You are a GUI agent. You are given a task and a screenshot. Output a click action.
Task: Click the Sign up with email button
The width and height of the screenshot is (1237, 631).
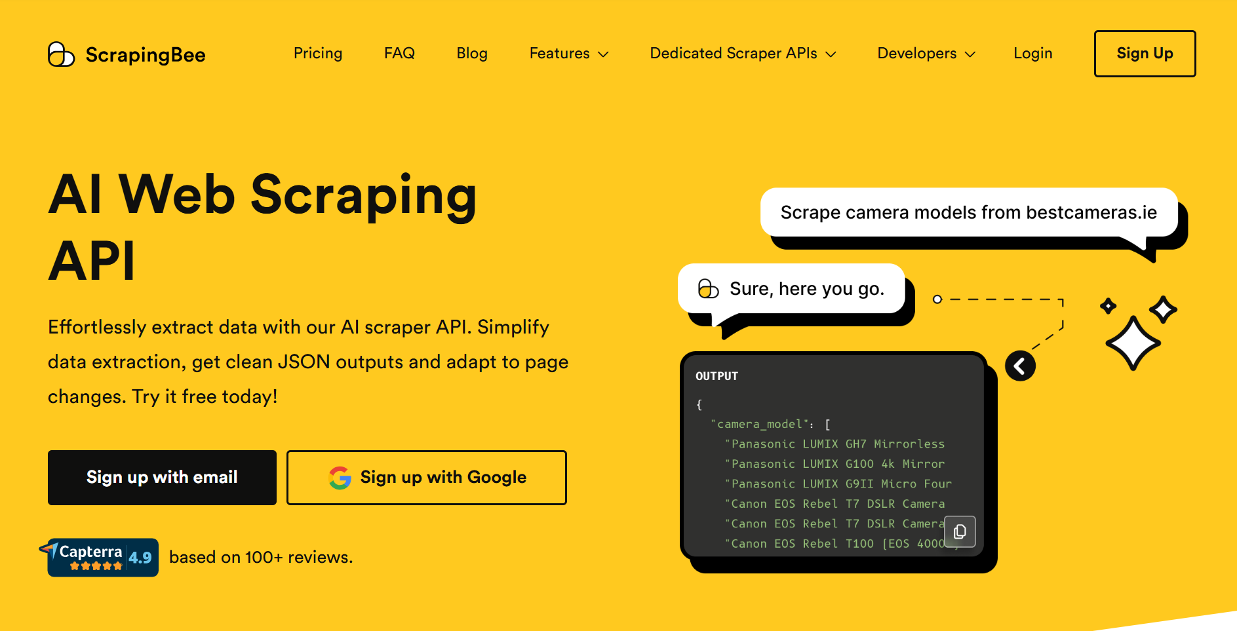(x=162, y=477)
